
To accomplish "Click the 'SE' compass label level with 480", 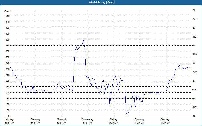I will click(195, 19).
